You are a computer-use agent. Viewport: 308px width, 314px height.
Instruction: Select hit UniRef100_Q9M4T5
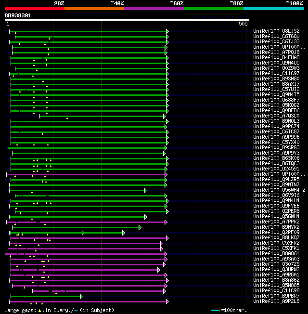pyautogui.click(x=276, y=94)
